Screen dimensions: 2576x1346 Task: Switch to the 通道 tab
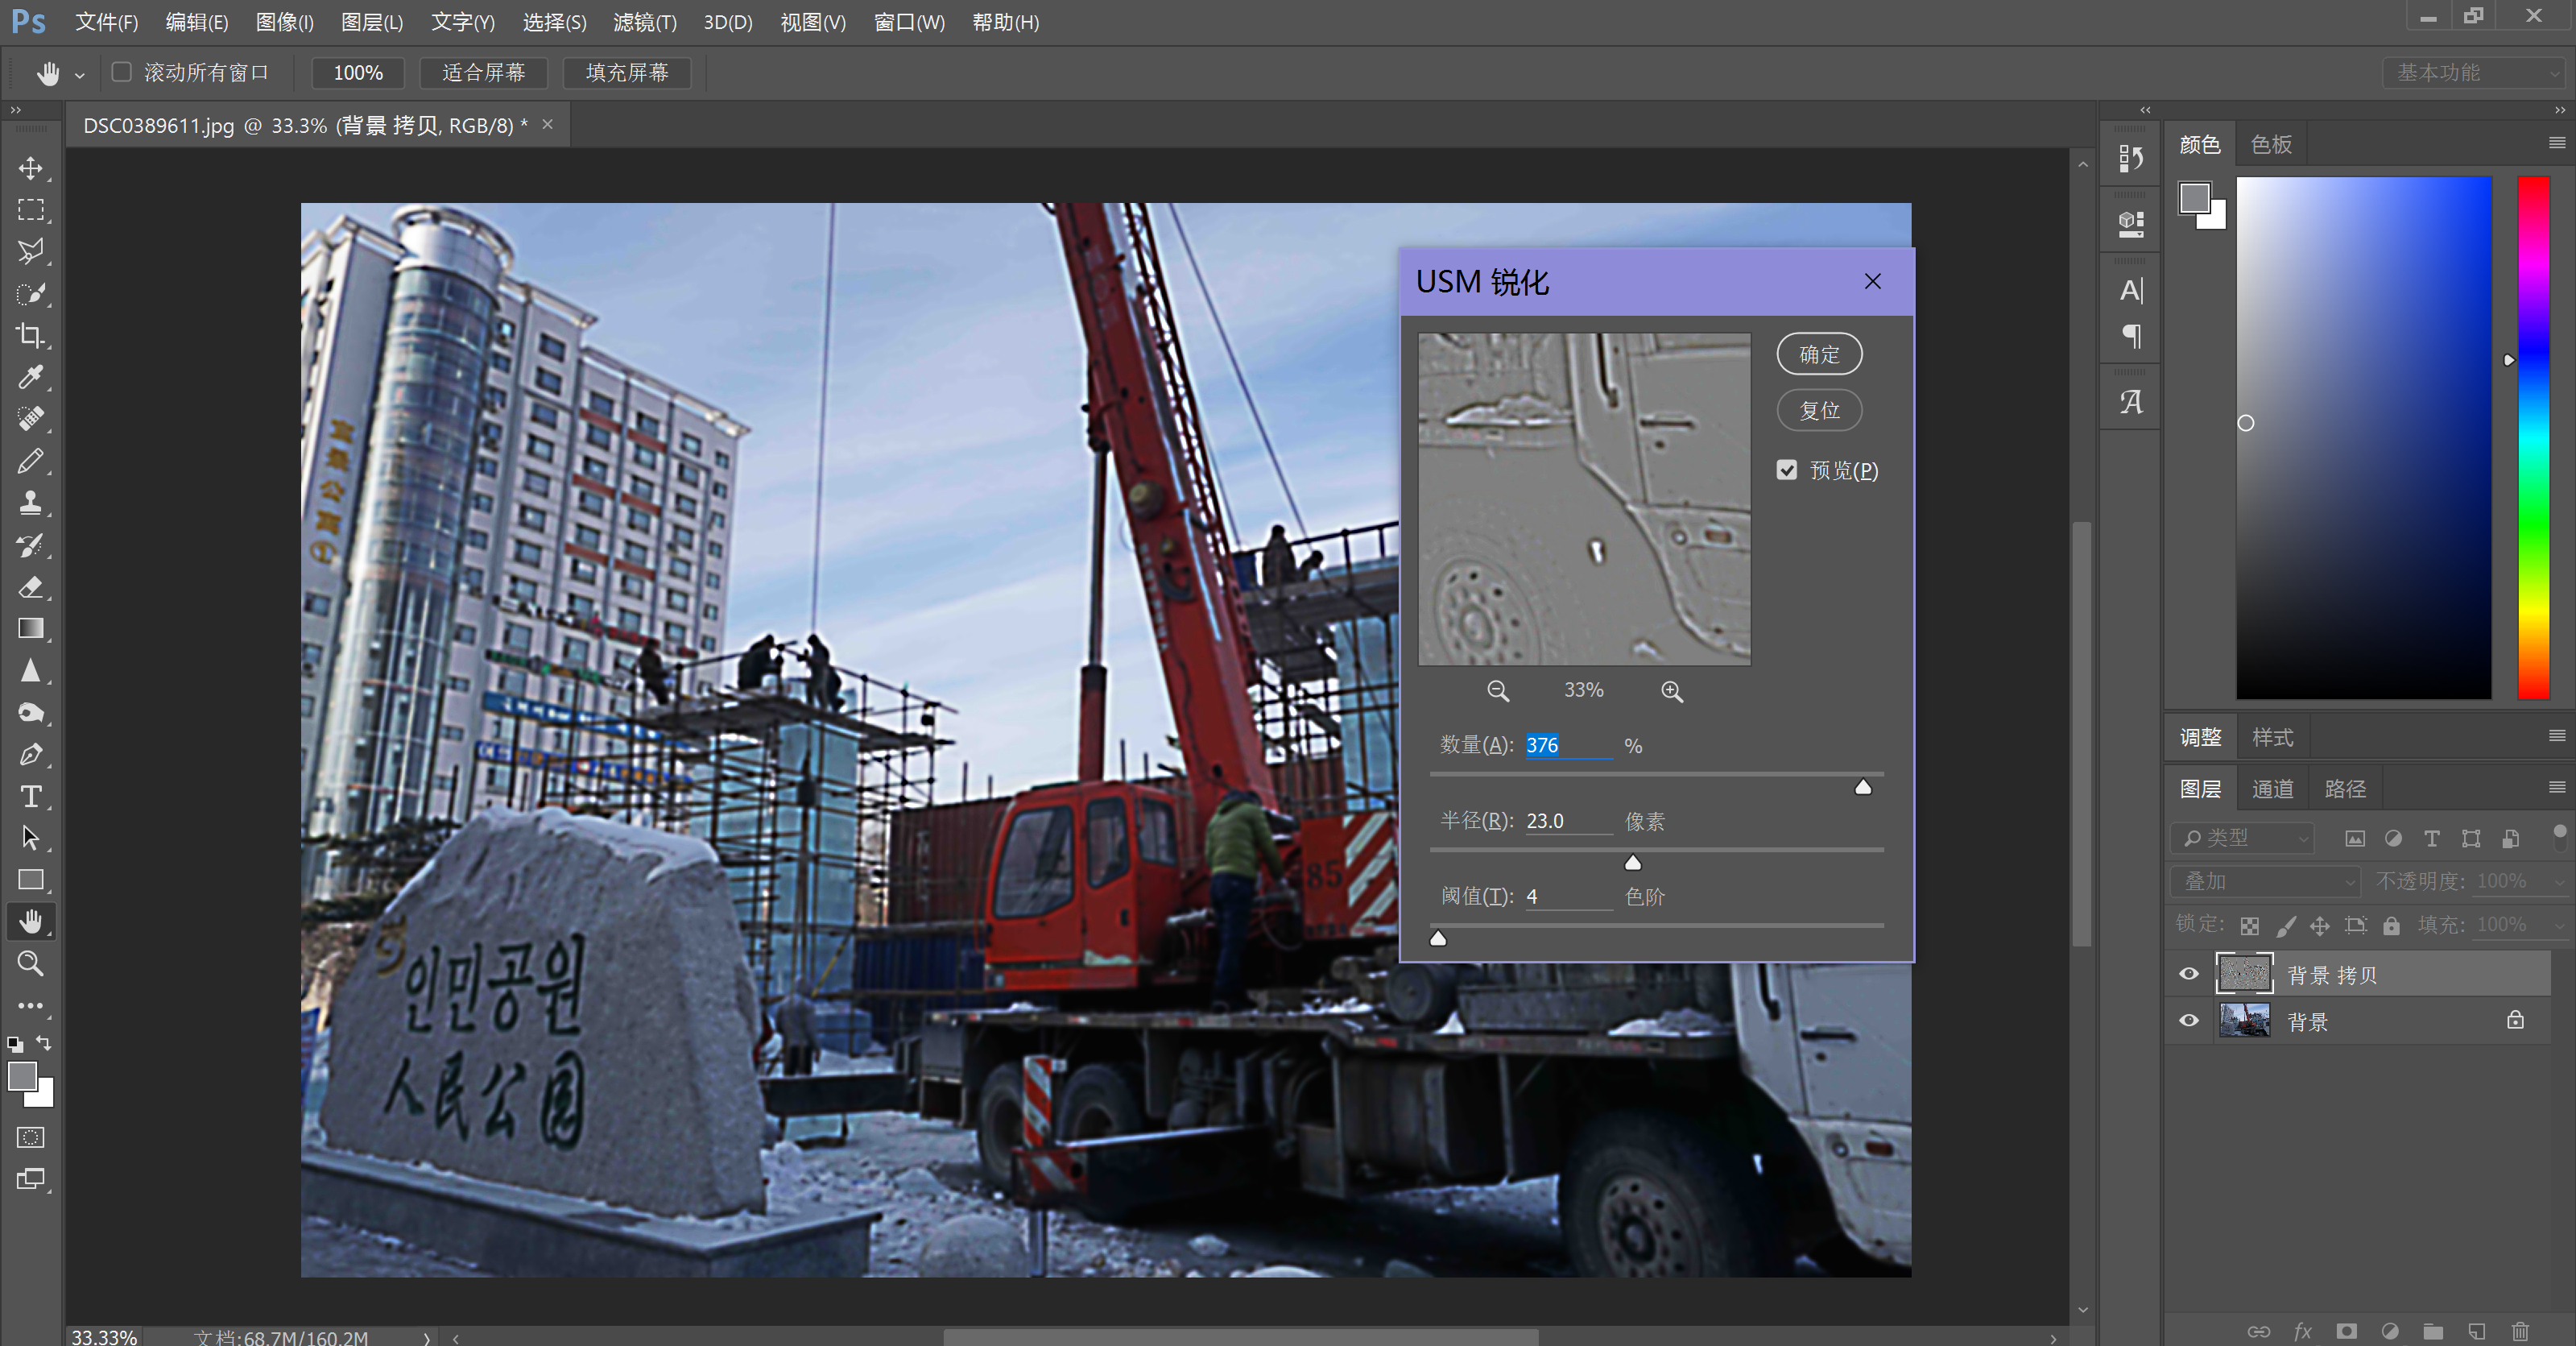tap(2272, 789)
